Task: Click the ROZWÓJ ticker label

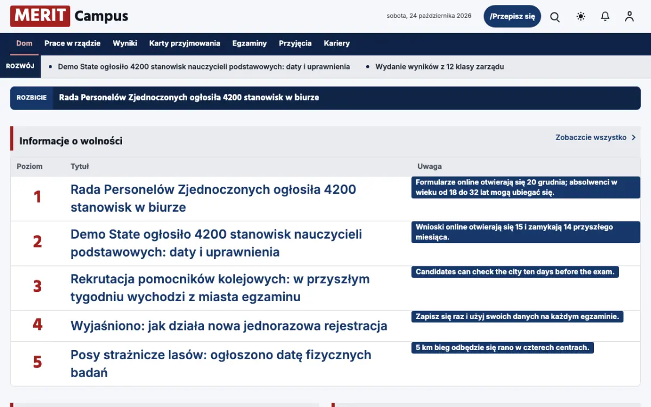Action: pos(21,66)
